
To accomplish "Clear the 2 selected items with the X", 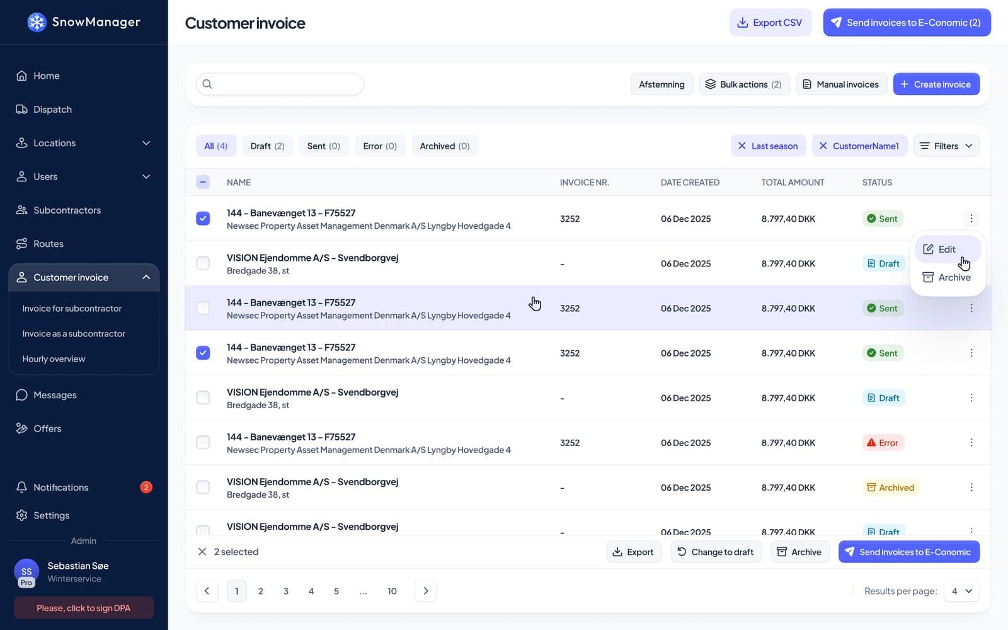I will tap(202, 551).
